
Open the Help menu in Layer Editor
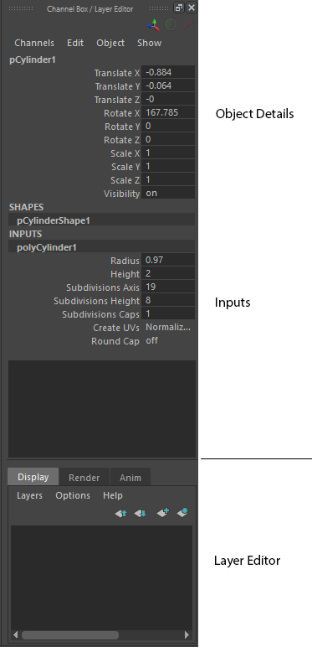pyautogui.click(x=113, y=495)
